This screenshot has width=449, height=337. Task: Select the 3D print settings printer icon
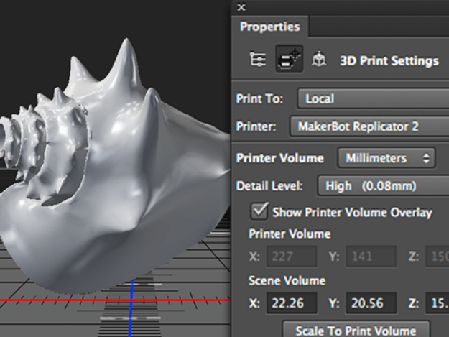pos(290,59)
